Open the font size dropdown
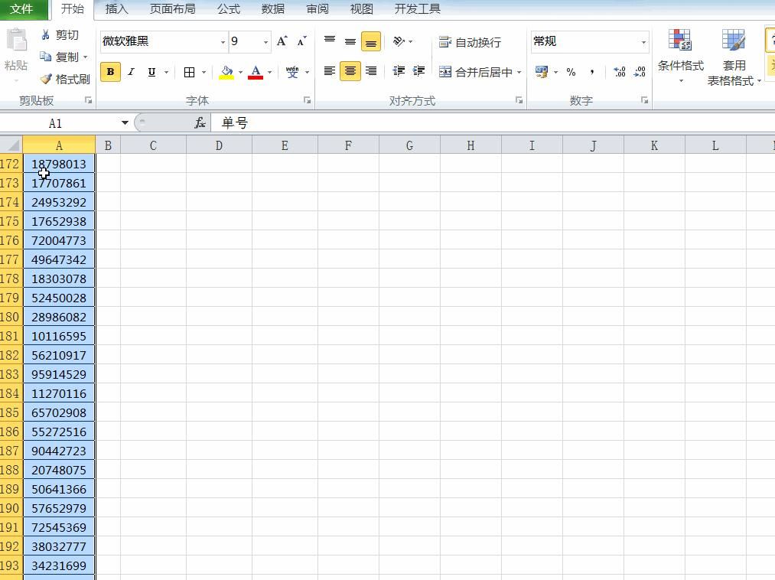Viewport: 775px width, 580px height. coord(266,42)
